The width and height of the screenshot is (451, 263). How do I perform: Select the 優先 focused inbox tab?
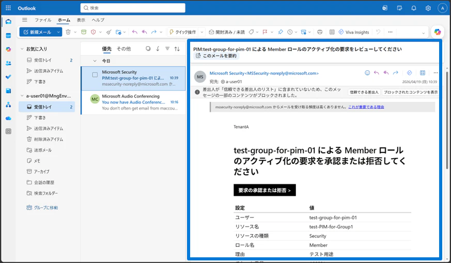click(x=107, y=49)
